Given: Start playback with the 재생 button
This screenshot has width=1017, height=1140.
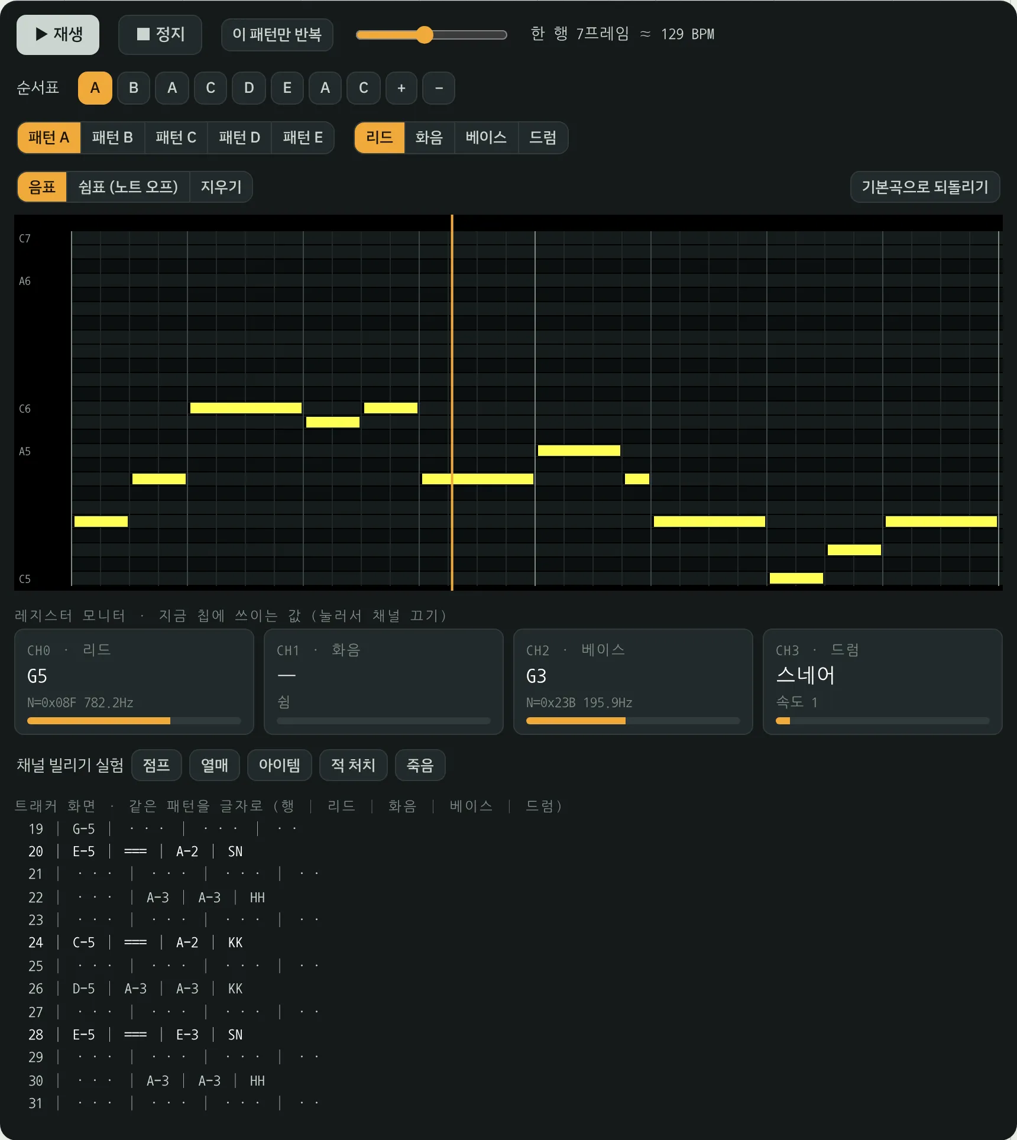Looking at the screenshot, I should [58, 34].
